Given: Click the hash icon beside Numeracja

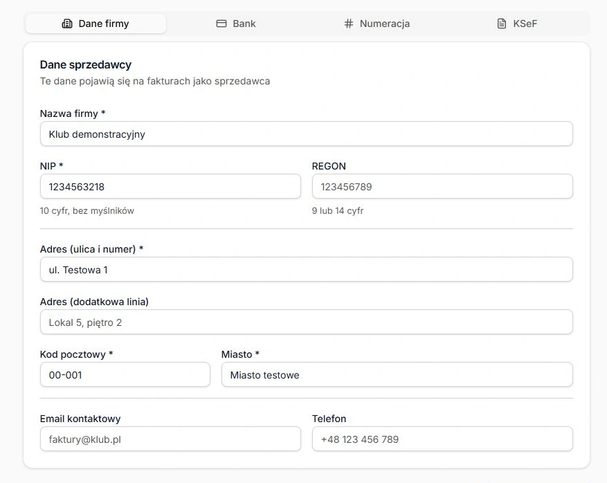Looking at the screenshot, I should coord(349,24).
